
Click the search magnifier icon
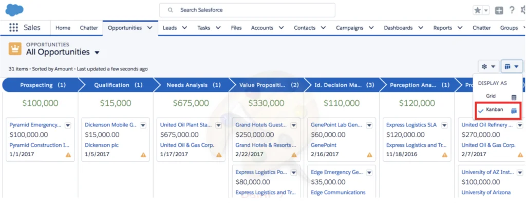click(171, 10)
